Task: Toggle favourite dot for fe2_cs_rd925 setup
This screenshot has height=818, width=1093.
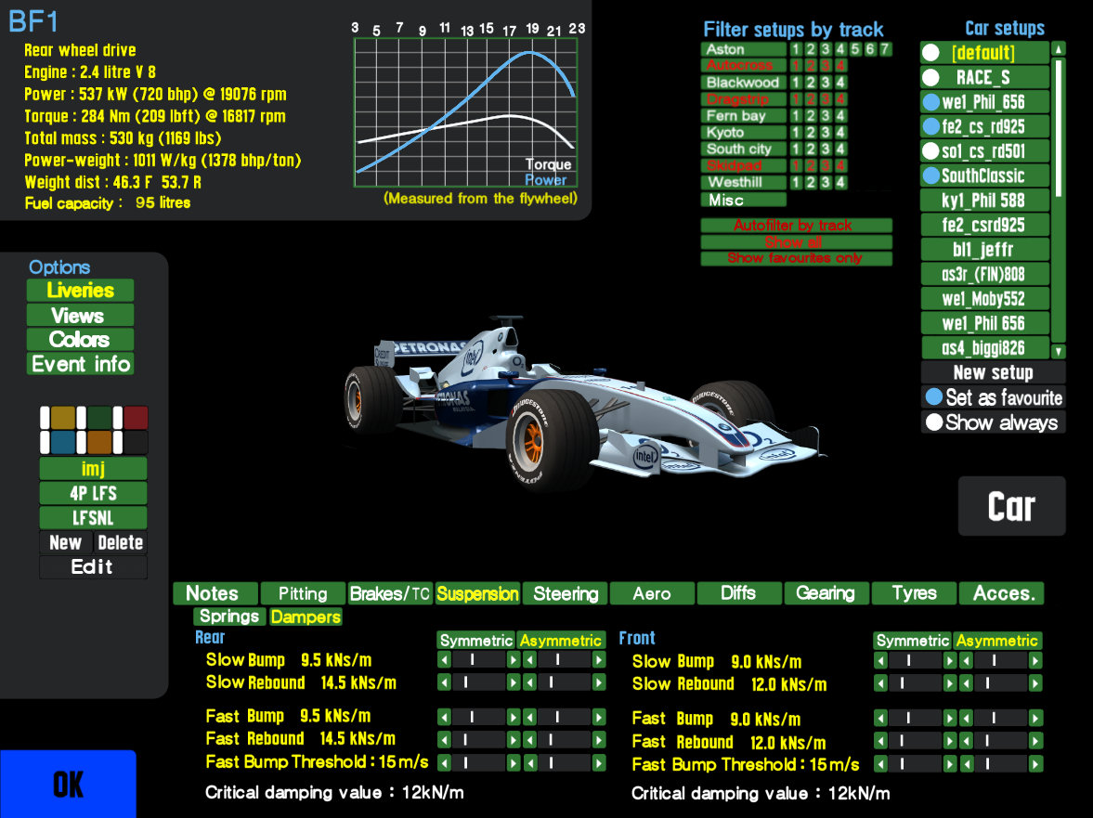Action: [x=930, y=126]
